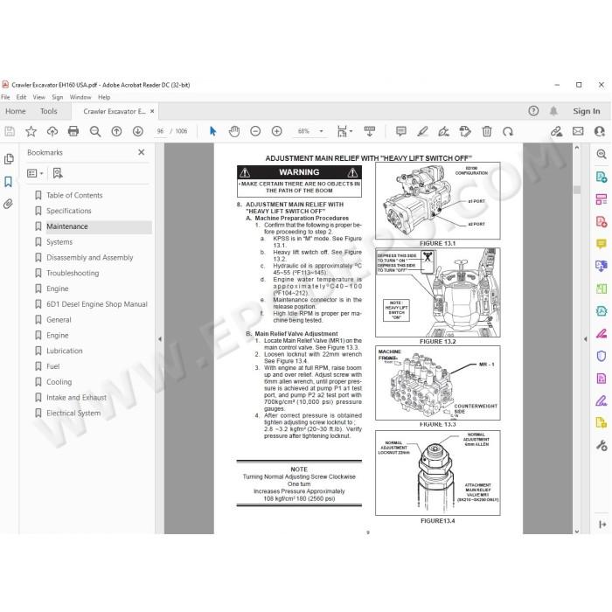Open the Edit menu
Image resolution: width=612 pixels, height=612 pixels.
click(x=21, y=97)
